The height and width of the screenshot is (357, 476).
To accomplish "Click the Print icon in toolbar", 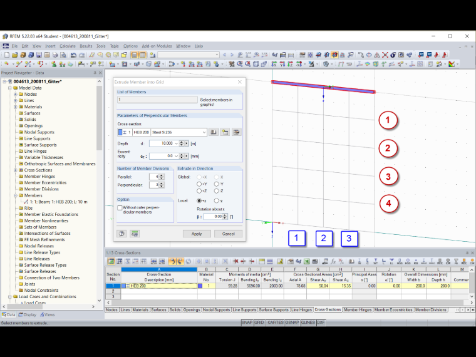I will click(55, 55).
